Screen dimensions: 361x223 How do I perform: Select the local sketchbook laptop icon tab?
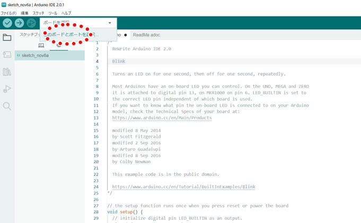[41, 45]
